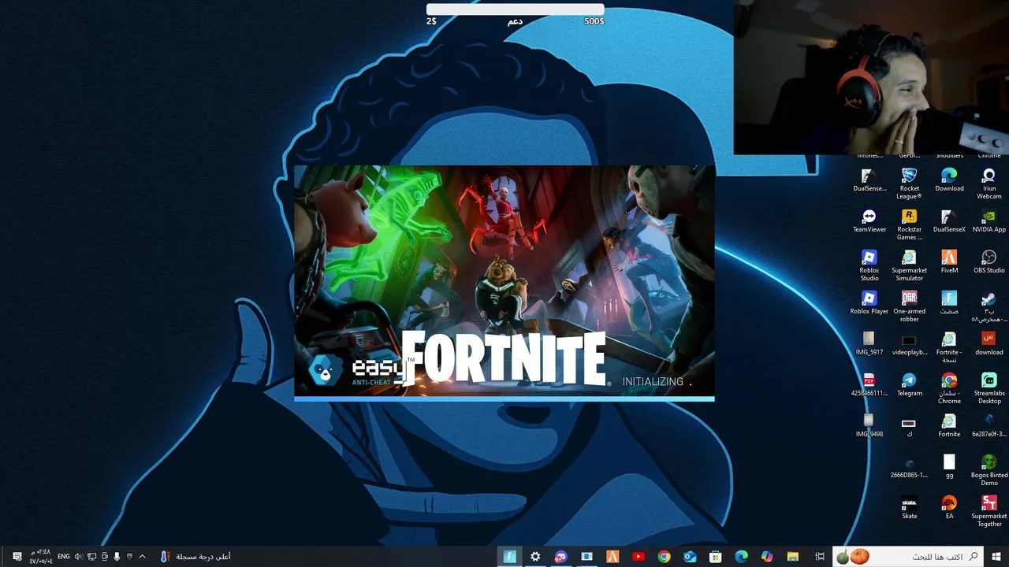
Task: Click the donation goal progress bar
Action: [x=516, y=9]
